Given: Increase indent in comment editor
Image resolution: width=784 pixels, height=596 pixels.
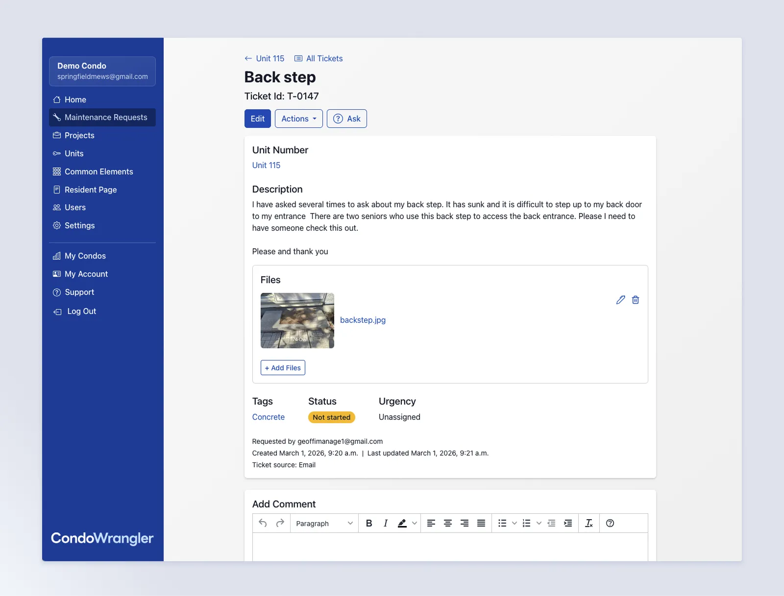Looking at the screenshot, I should click(x=568, y=523).
